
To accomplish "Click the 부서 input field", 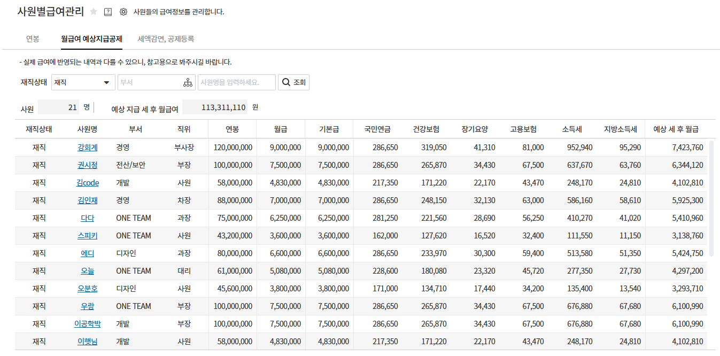I will point(150,82).
